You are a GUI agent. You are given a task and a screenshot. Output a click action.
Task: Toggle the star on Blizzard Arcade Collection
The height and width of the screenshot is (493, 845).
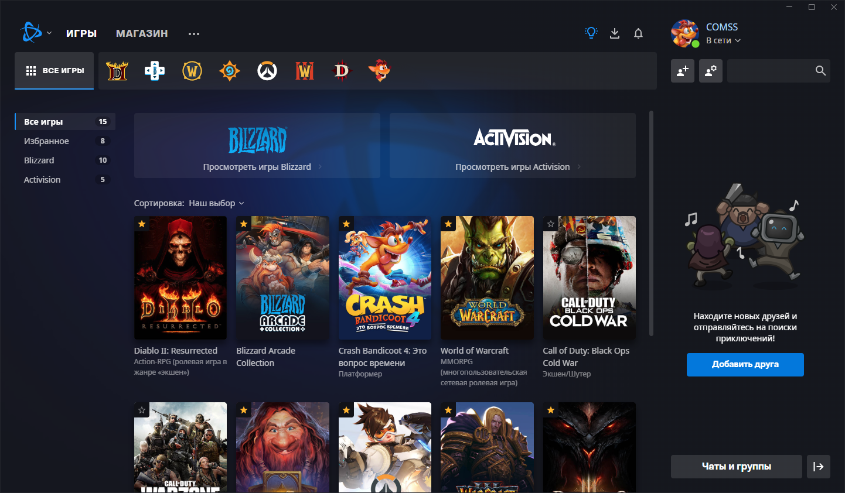(244, 224)
